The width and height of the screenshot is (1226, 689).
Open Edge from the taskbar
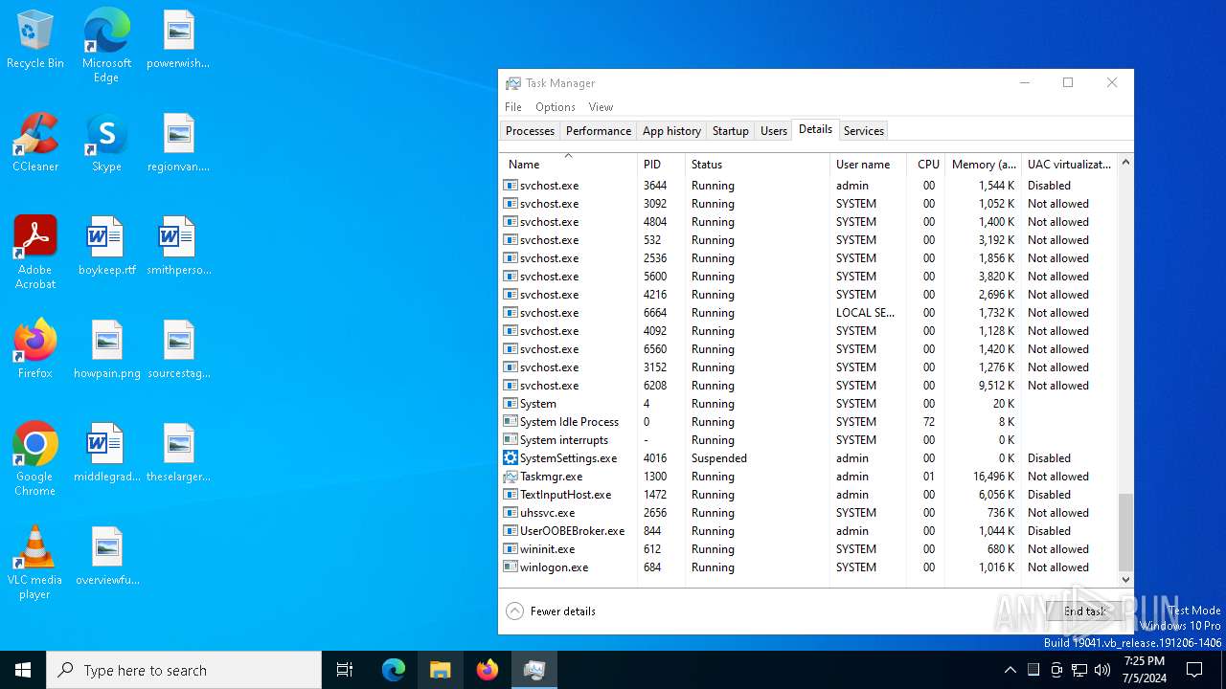[394, 670]
